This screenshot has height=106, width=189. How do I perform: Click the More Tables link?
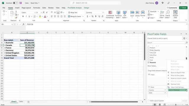(152, 66)
